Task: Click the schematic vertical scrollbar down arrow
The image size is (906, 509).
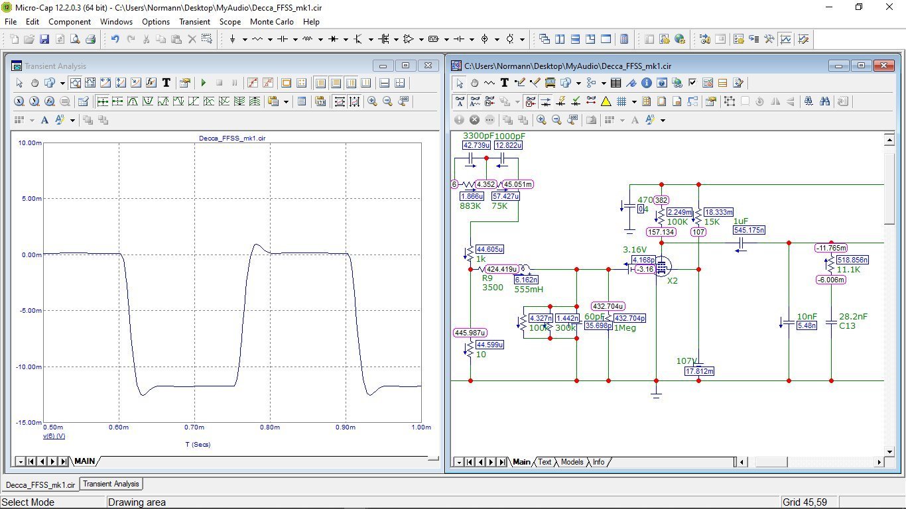Action: click(x=889, y=451)
